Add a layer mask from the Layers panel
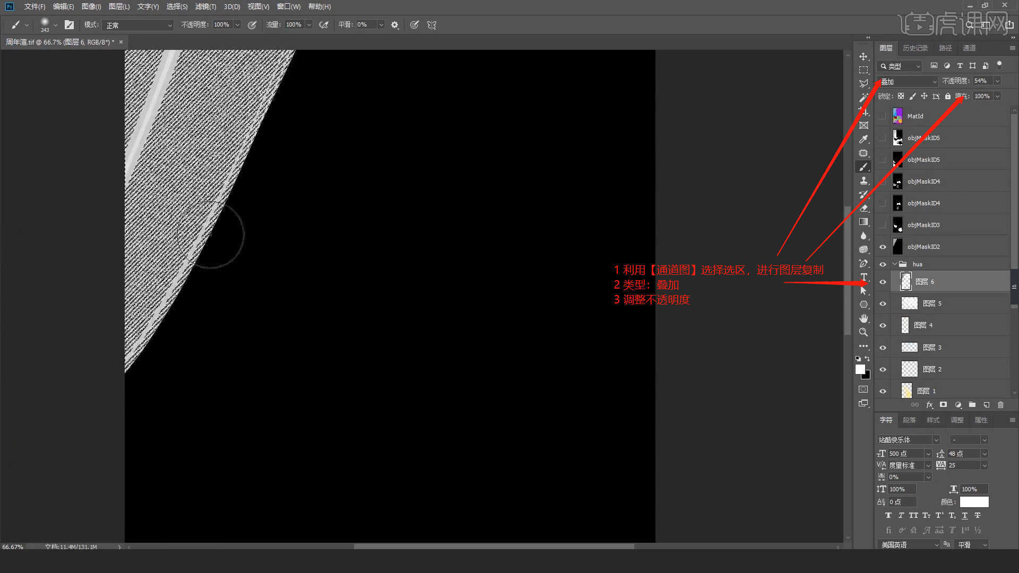The width and height of the screenshot is (1019, 573). coord(943,405)
